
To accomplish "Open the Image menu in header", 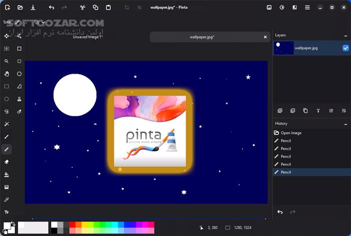I will pyautogui.click(x=269, y=8).
